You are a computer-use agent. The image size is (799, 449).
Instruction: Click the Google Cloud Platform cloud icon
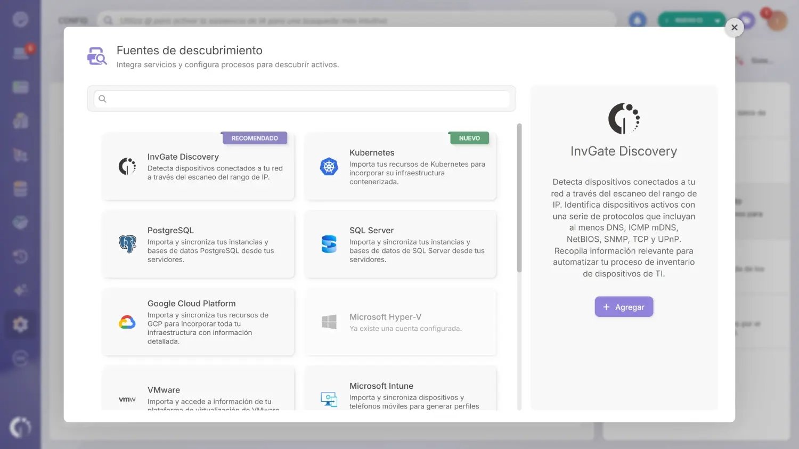(x=127, y=322)
